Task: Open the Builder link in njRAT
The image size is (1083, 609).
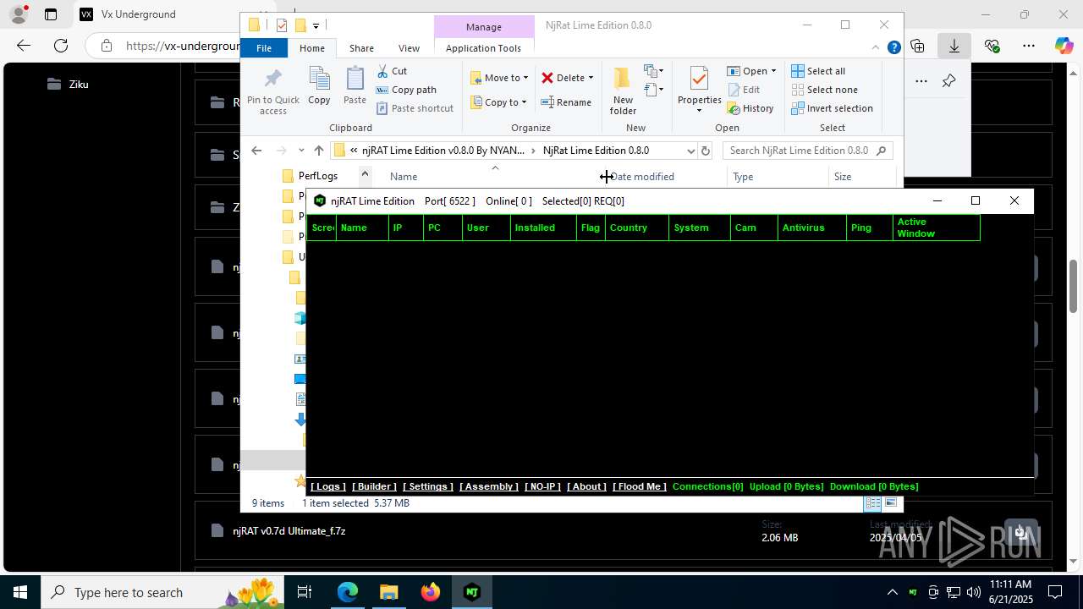Action: pyautogui.click(x=374, y=486)
